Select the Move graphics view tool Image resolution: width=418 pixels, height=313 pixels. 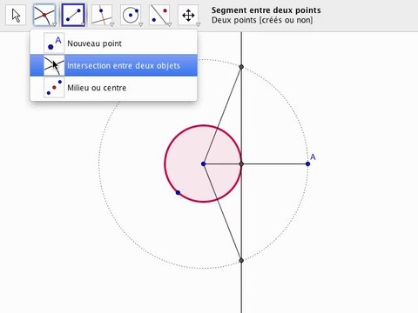[x=188, y=15]
